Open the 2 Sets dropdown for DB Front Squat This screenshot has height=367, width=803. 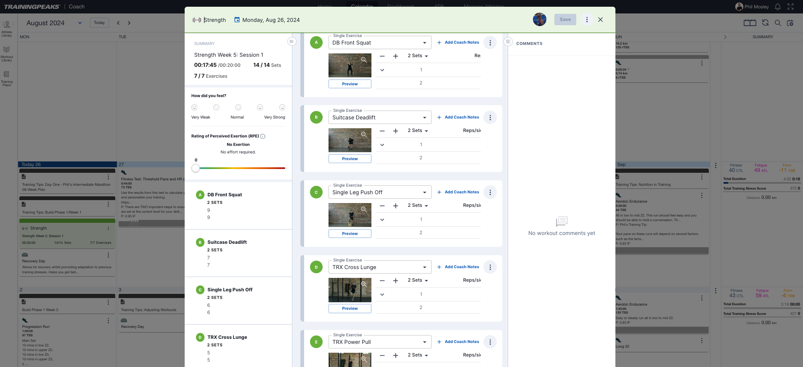pyautogui.click(x=418, y=56)
